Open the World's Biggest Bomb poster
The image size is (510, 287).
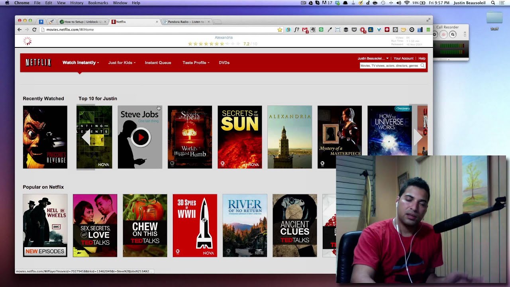(x=190, y=137)
